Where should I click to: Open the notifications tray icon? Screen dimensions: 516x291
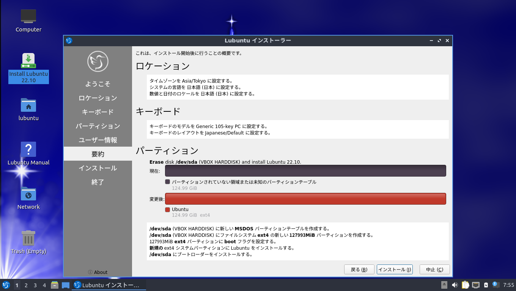496,285
